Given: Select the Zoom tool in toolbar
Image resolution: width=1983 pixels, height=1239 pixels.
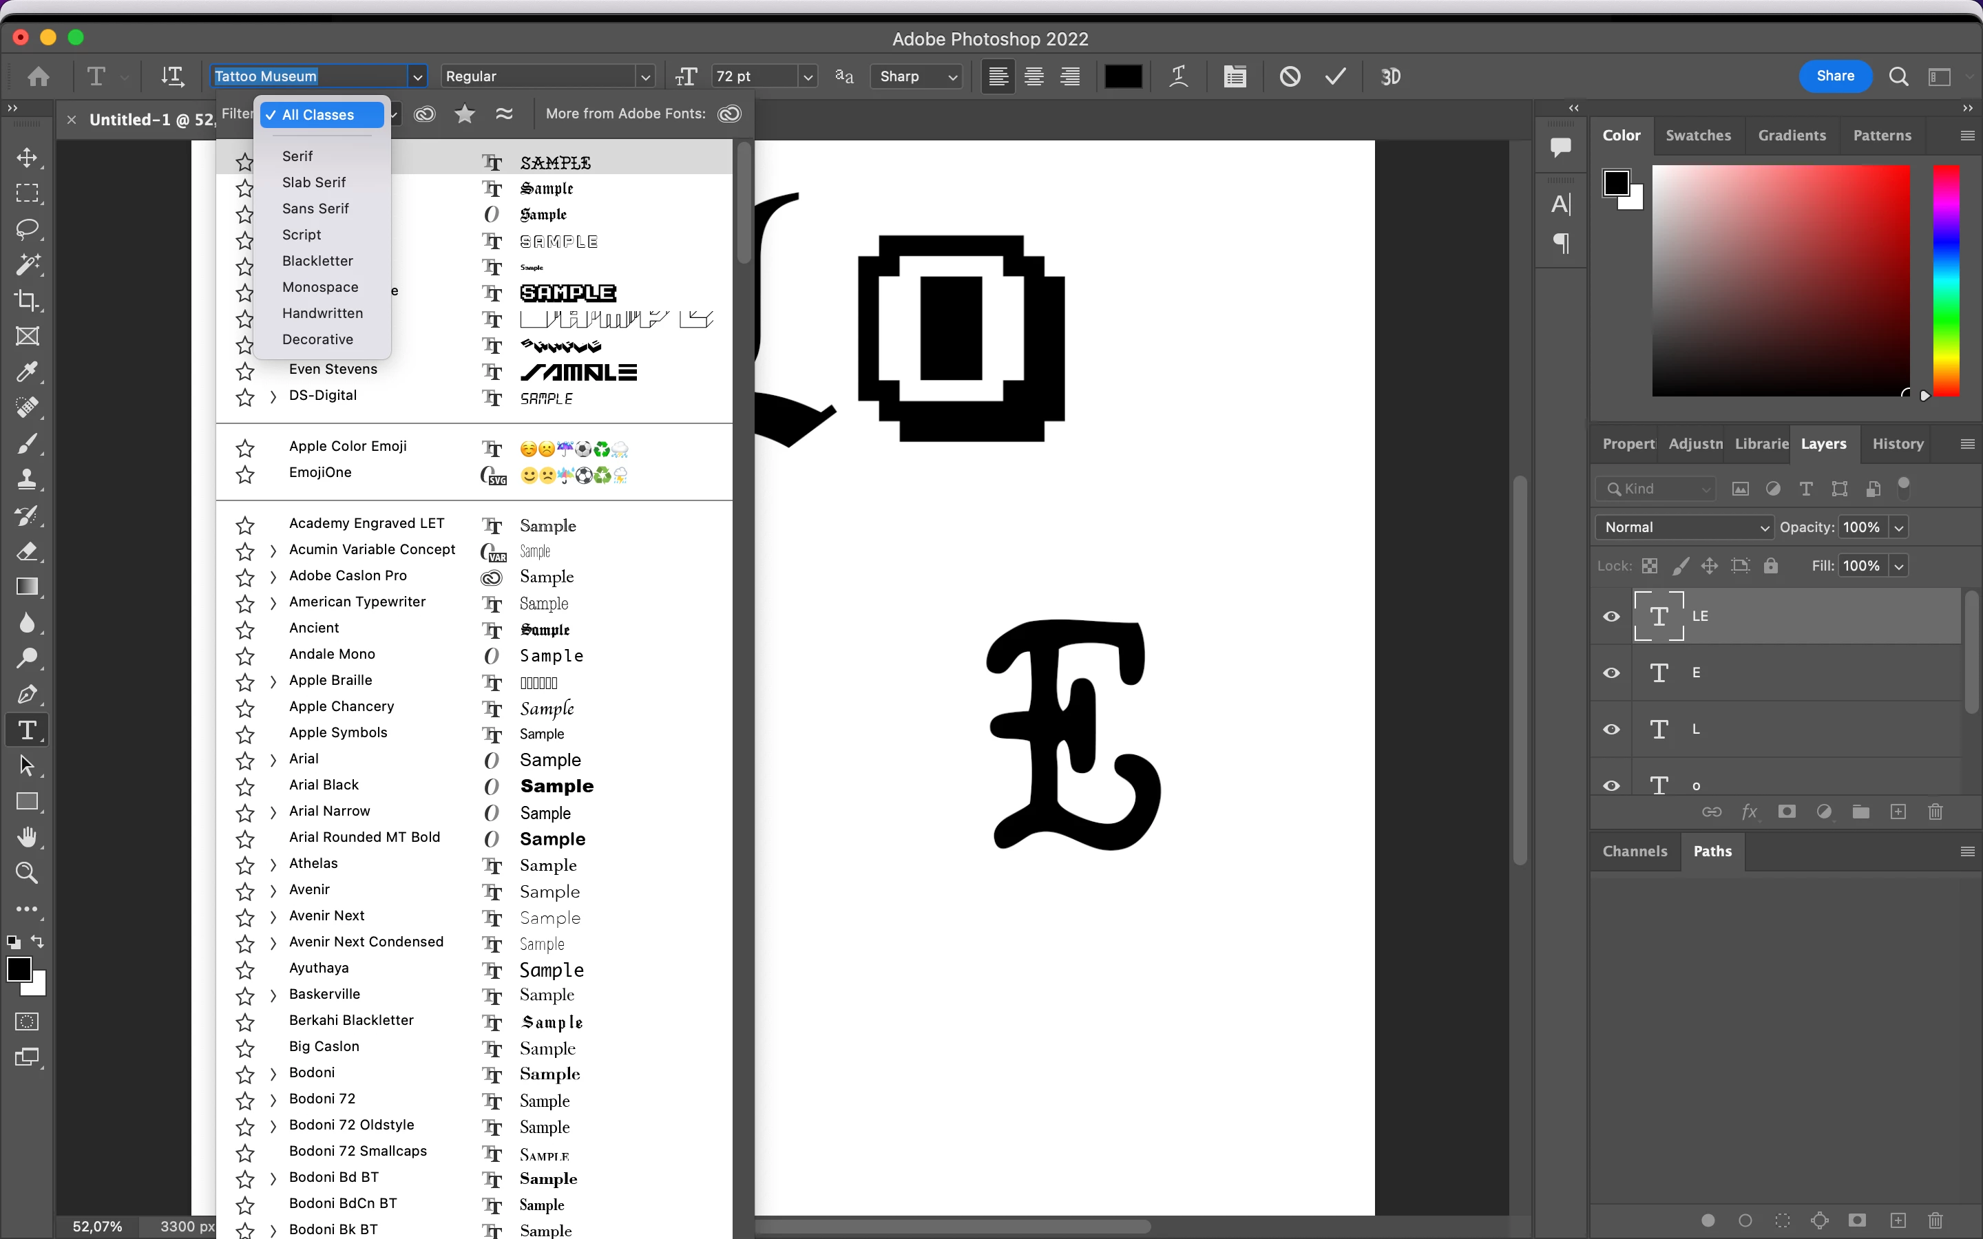Looking at the screenshot, I should coord(27,873).
